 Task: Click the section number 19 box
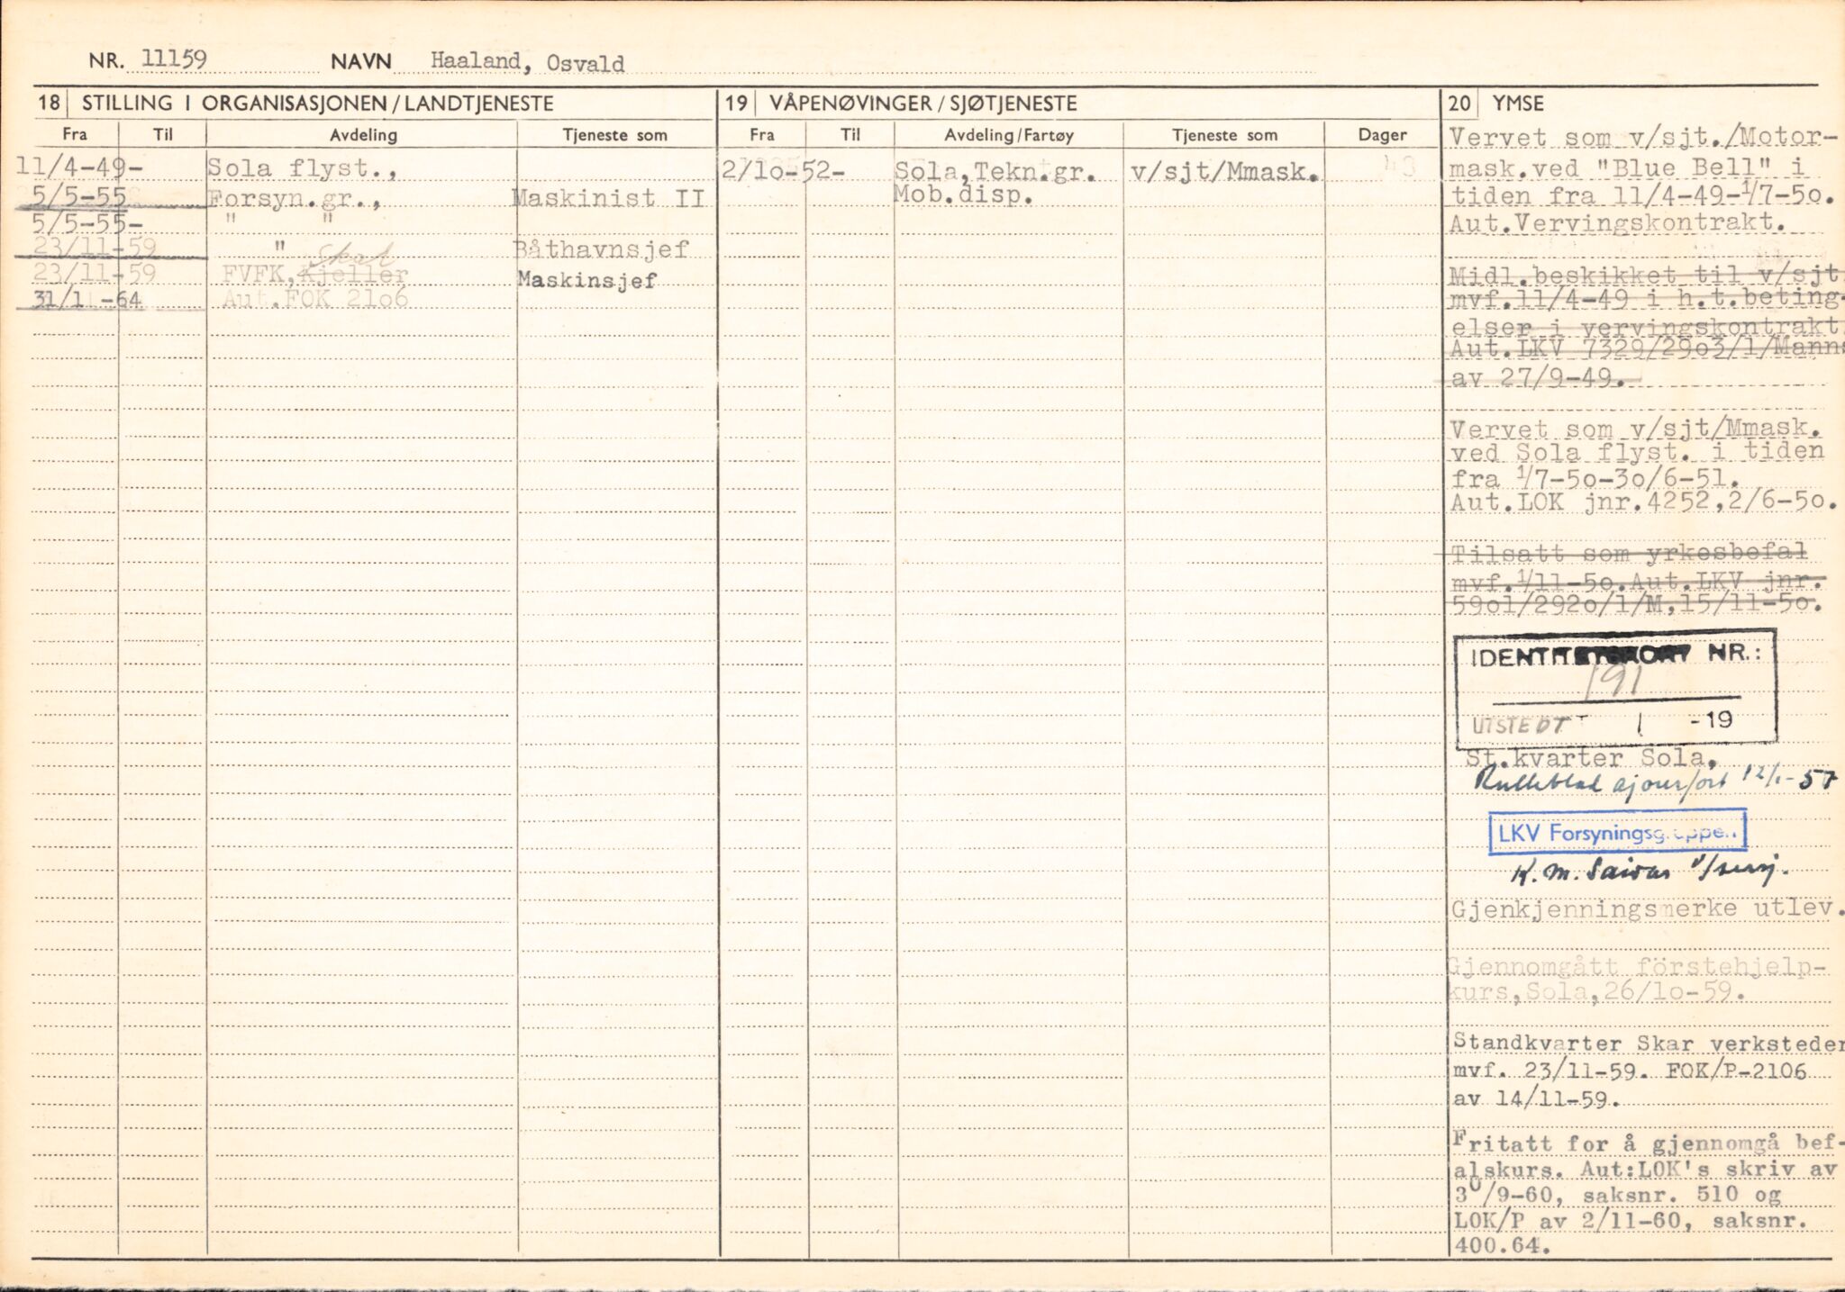[737, 104]
